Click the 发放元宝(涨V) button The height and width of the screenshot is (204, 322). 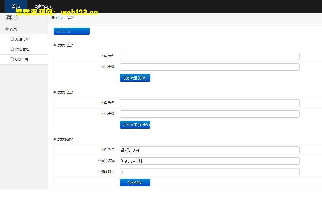(x=135, y=78)
